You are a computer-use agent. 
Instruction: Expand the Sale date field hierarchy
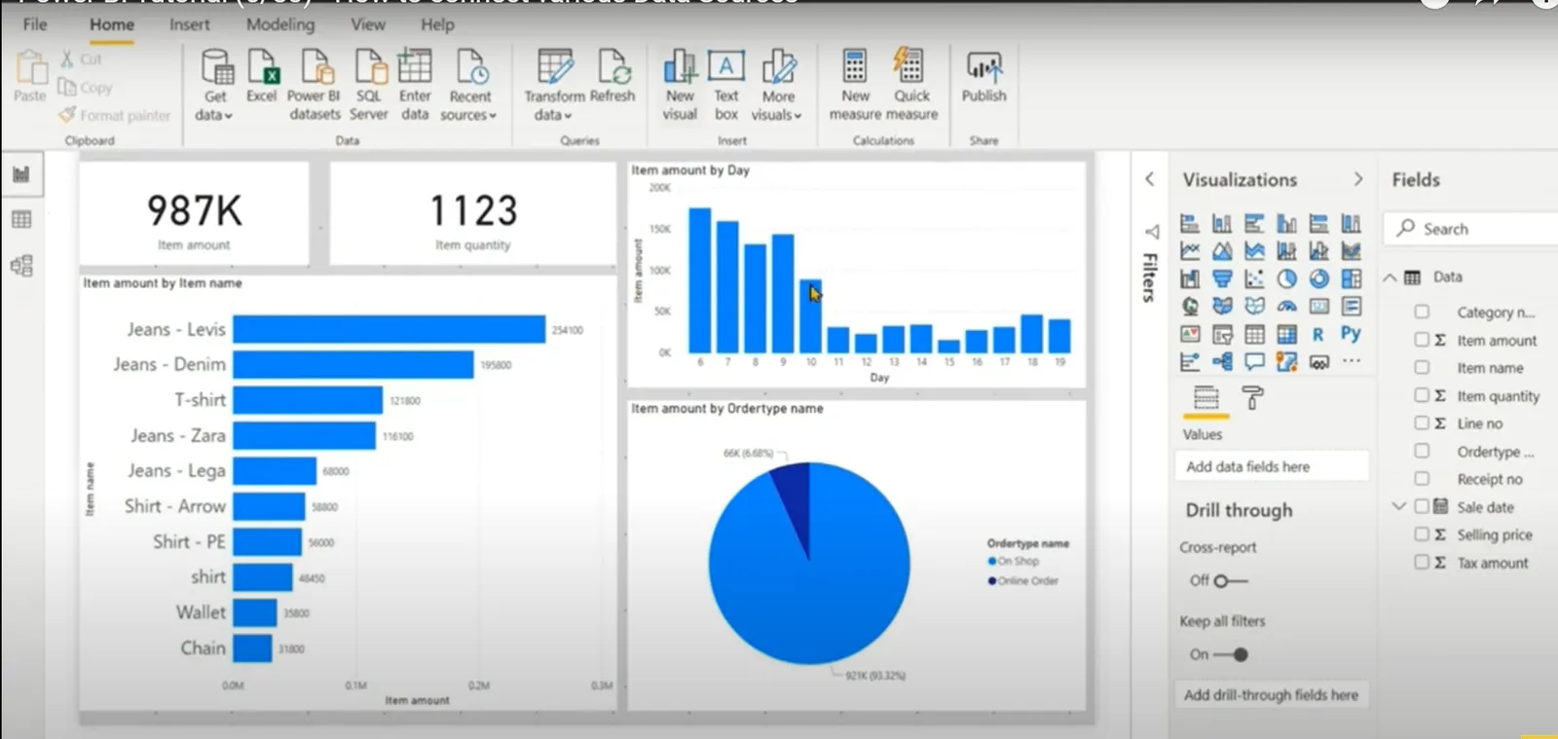tap(1398, 506)
